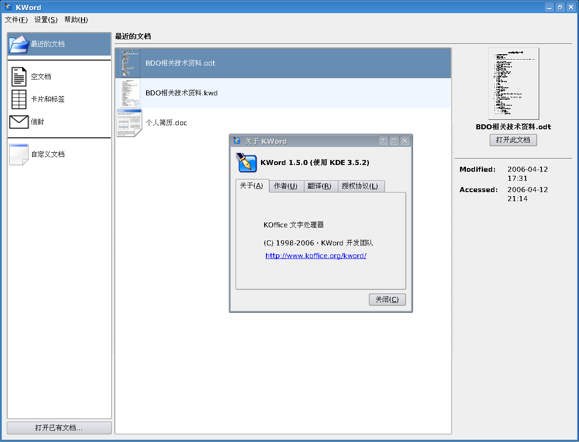Restore the KWord main window size

[560, 7]
